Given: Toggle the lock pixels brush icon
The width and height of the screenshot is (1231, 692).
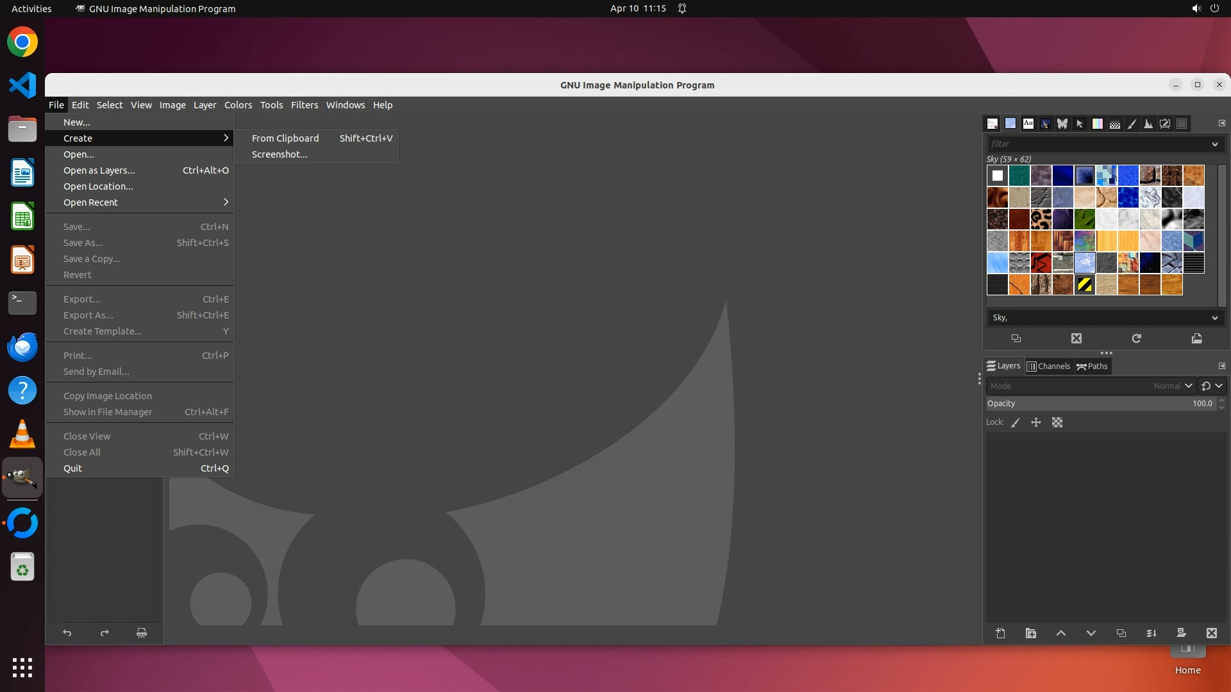Looking at the screenshot, I should coord(1016,422).
